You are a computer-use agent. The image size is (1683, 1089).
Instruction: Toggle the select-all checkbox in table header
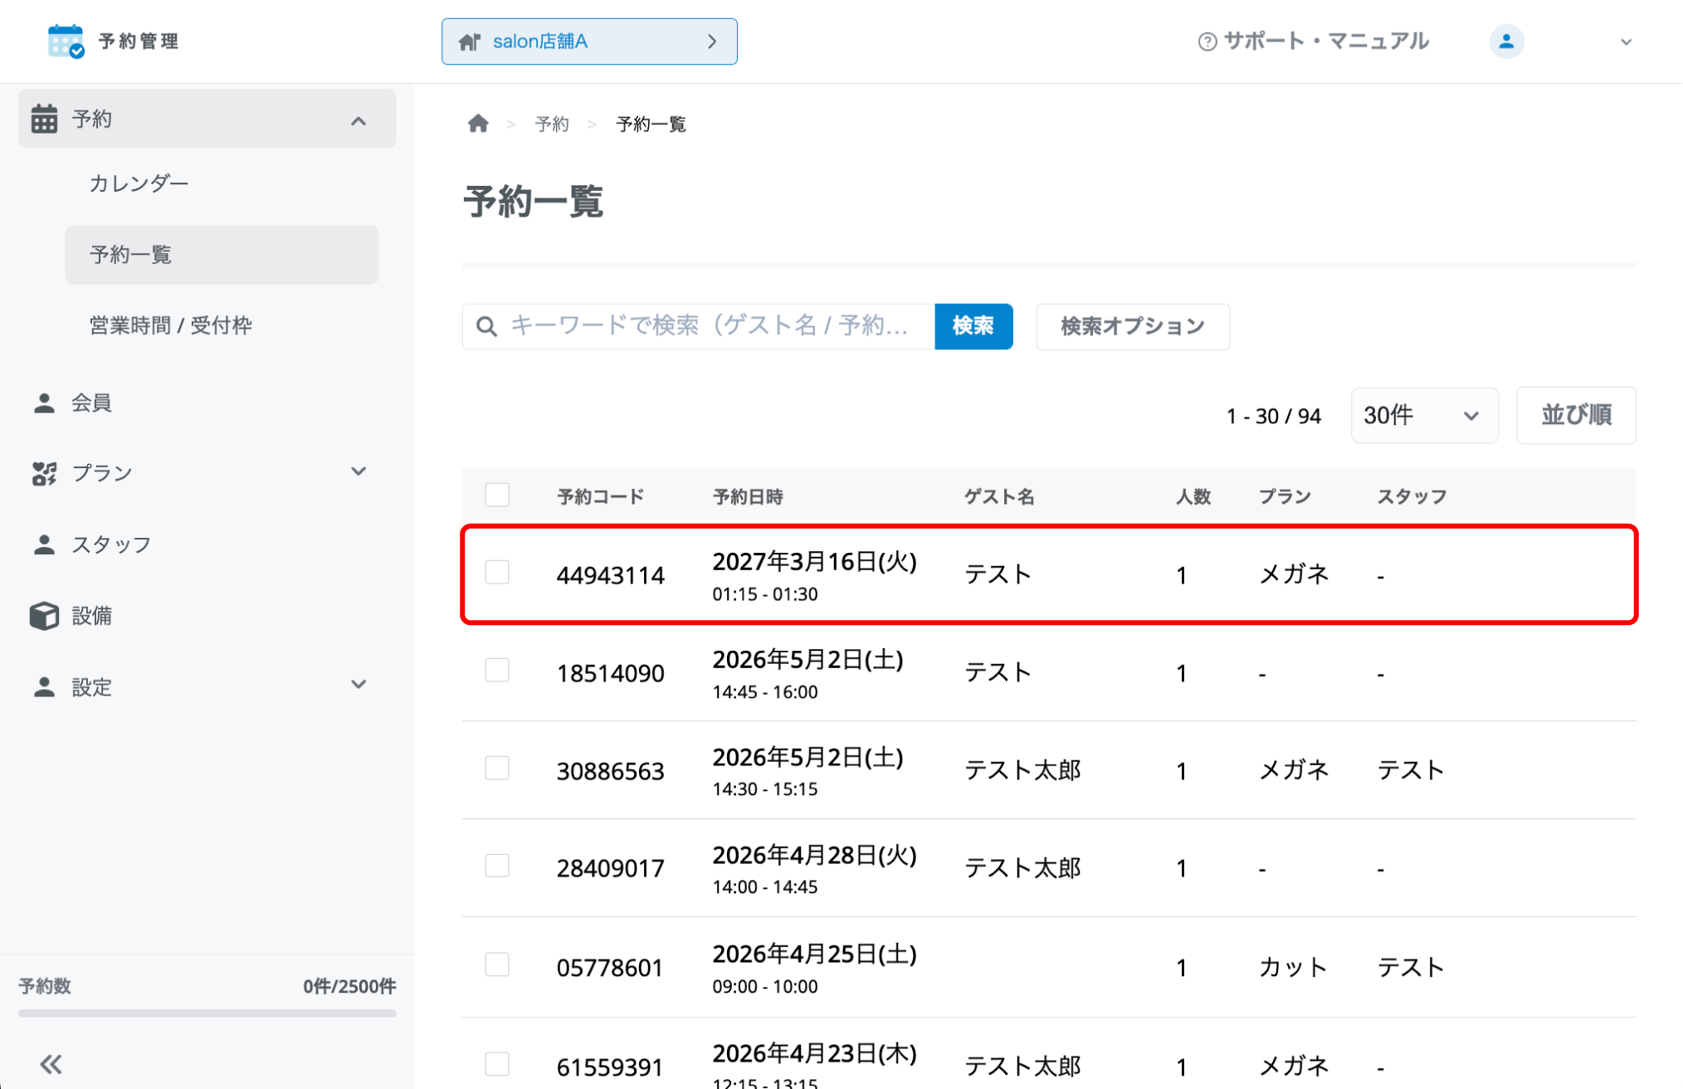[x=497, y=495]
